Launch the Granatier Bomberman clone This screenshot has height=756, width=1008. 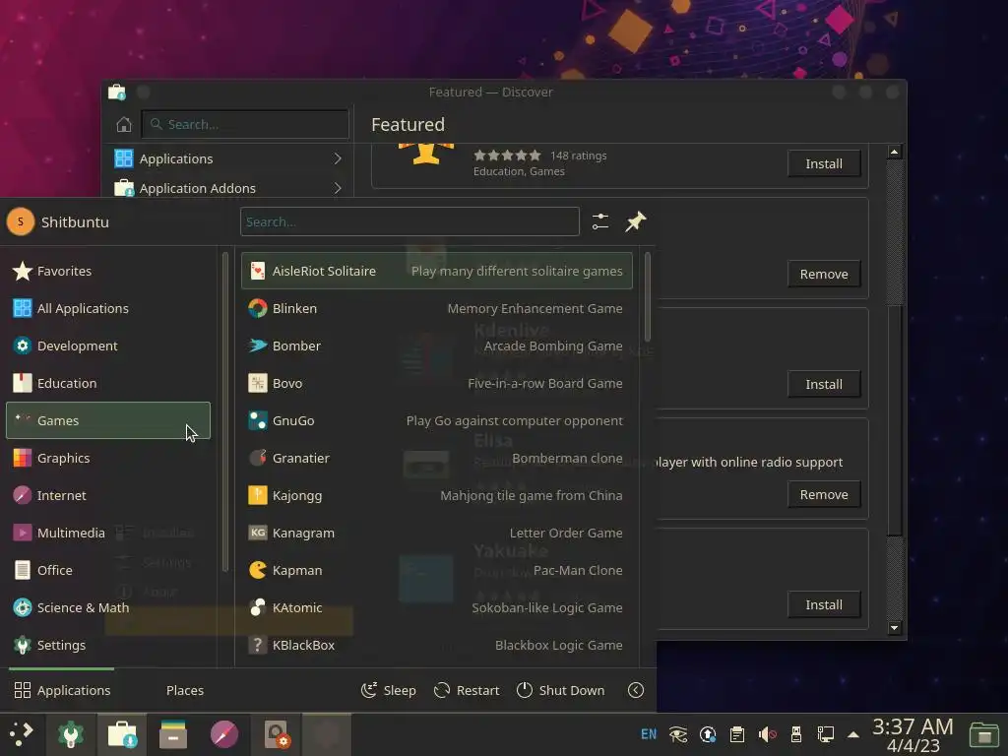[436, 458]
